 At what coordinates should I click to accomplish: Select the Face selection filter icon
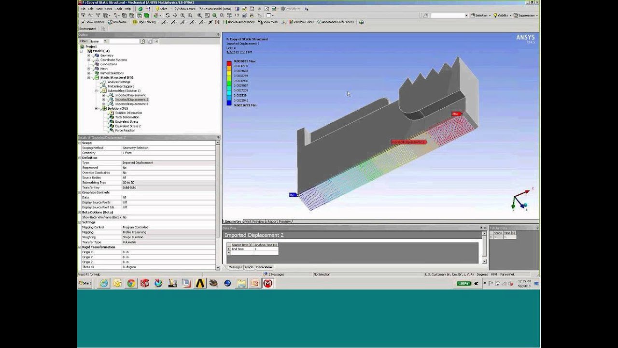(140, 15)
